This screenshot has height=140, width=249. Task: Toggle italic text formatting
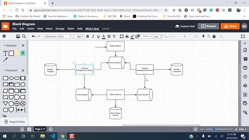click(93, 37)
